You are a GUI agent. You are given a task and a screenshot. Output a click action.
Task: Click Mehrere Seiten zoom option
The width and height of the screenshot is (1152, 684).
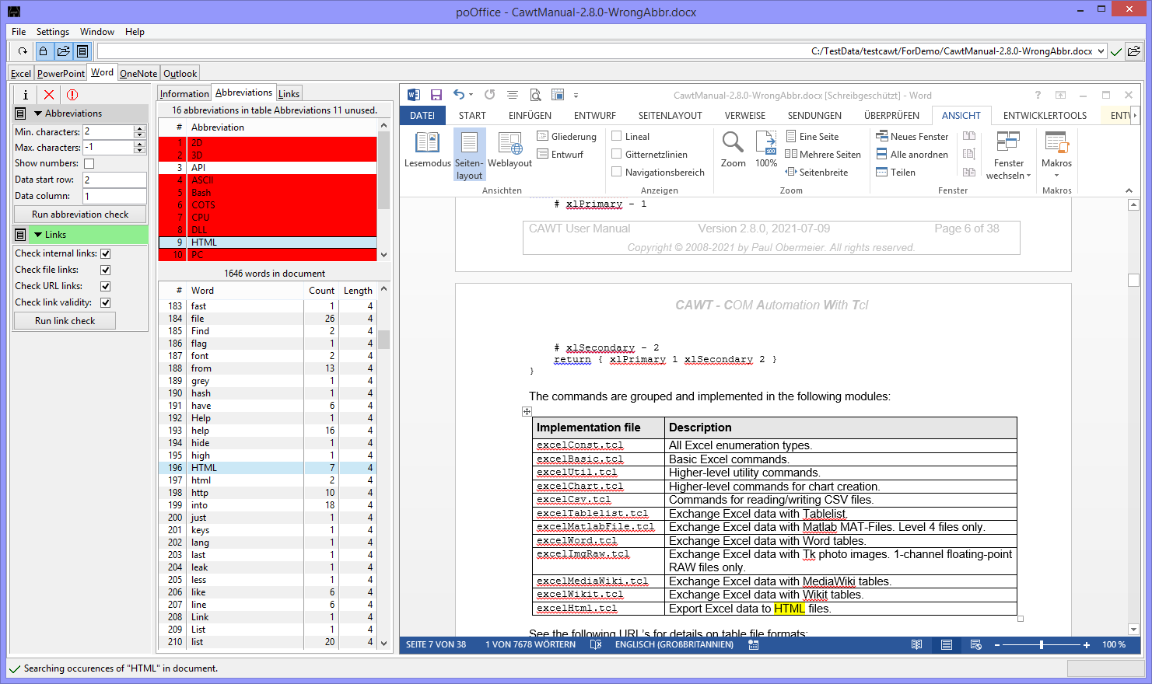coord(823,154)
